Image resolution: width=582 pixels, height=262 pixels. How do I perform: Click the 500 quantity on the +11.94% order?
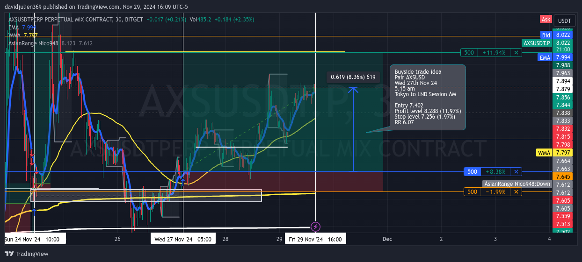pos(469,53)
